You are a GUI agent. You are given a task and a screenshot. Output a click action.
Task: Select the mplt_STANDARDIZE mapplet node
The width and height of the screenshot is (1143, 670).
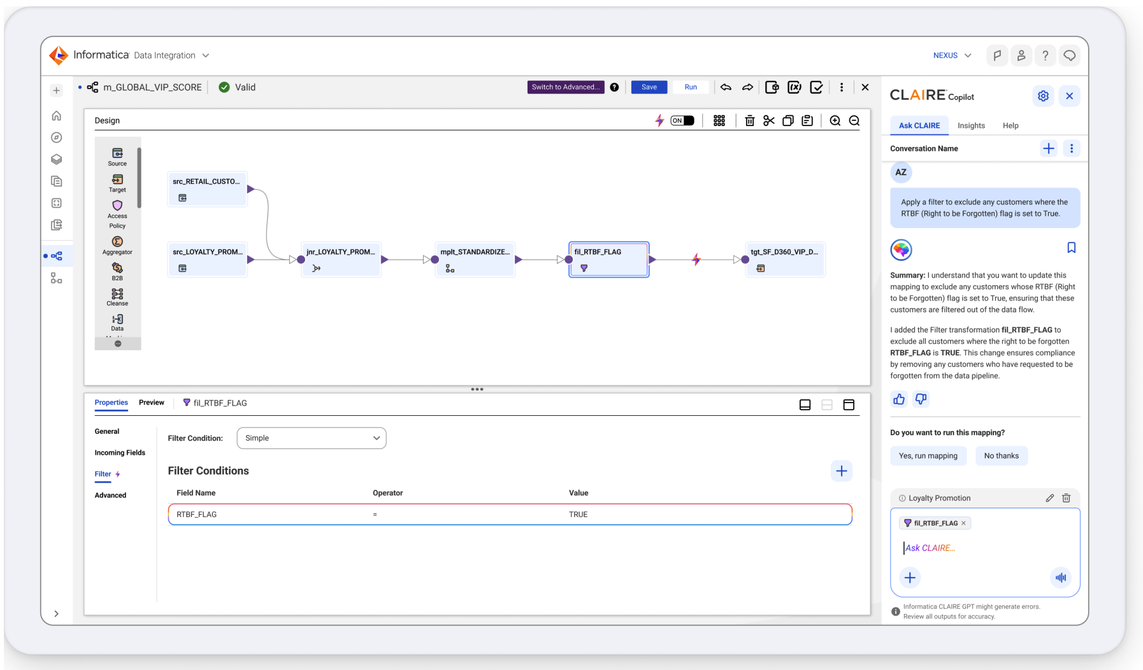tap(475, 259)
